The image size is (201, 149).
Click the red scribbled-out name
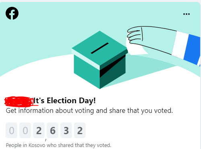pyautogui.click(x=19, y=102)
